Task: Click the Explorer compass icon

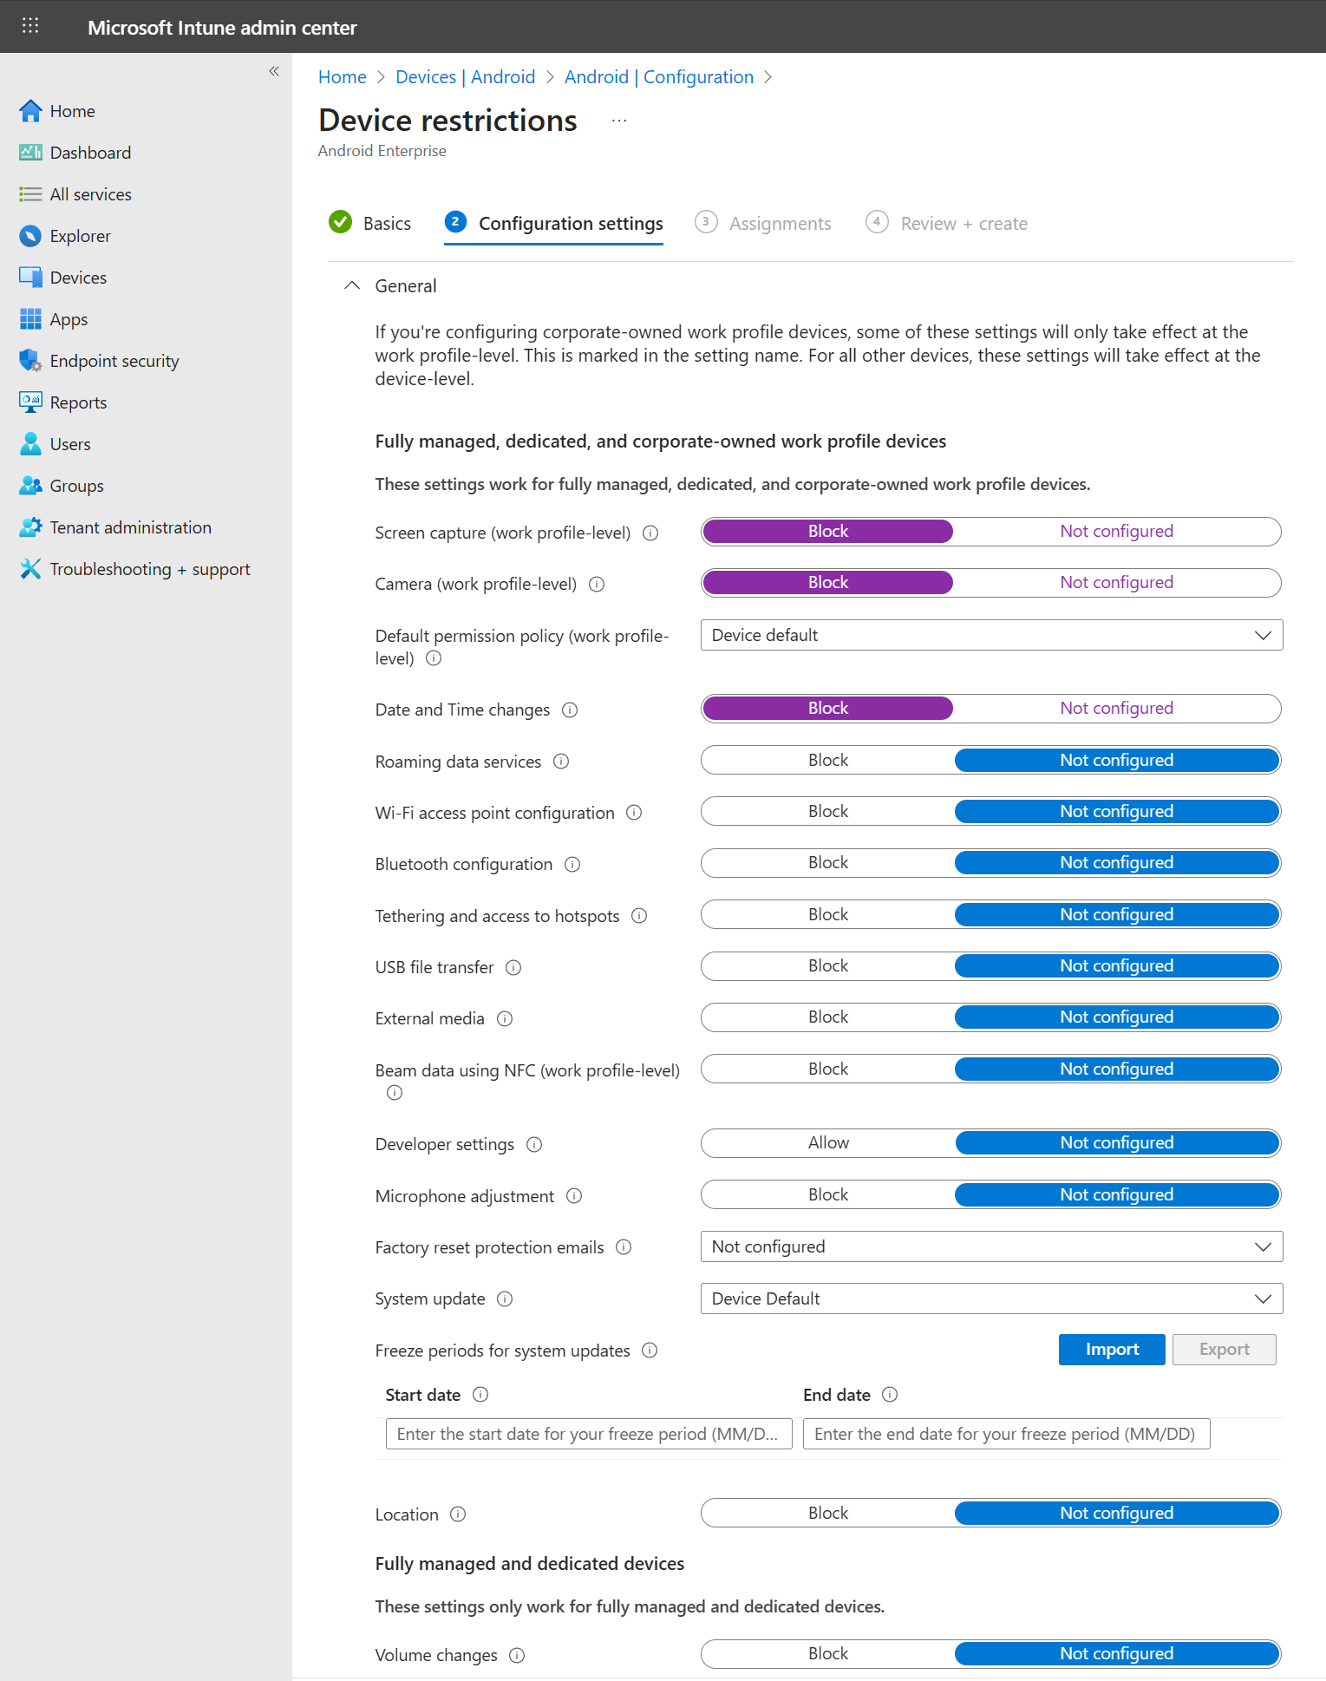Action: click(30, 236)
